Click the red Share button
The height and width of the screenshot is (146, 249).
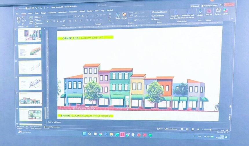(x=229, y=5)
